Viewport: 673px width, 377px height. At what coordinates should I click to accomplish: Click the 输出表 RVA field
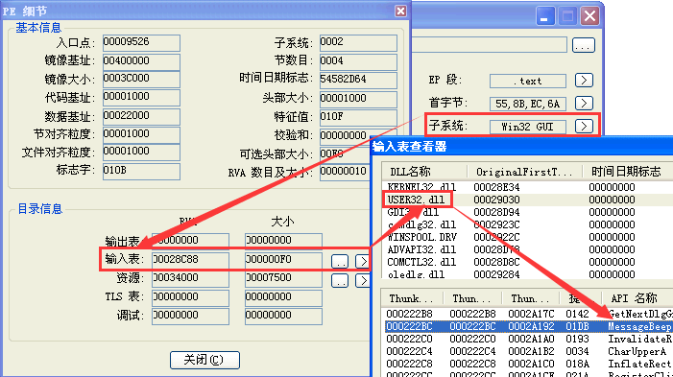[x=190, y=241]
